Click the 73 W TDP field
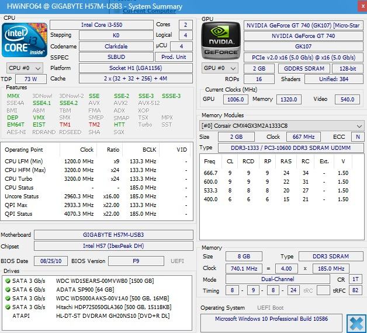This screenshot has width=367, height=333. tap(31, 79)
